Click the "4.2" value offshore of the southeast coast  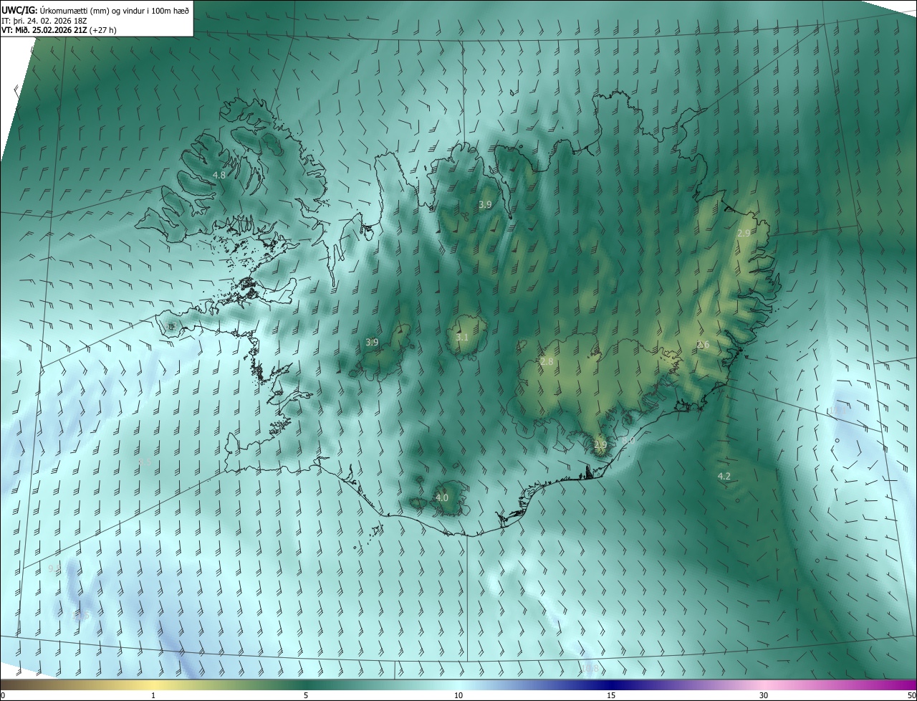point(724,477)
